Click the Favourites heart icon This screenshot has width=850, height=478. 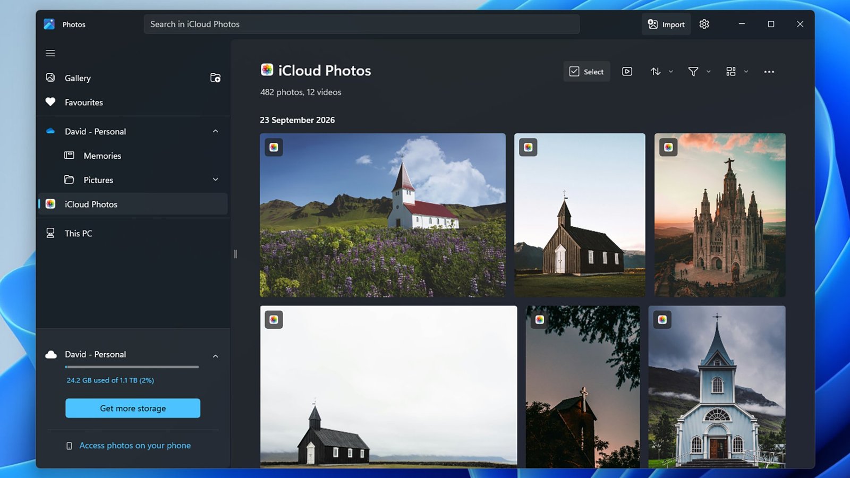click(x=50, y=102)
